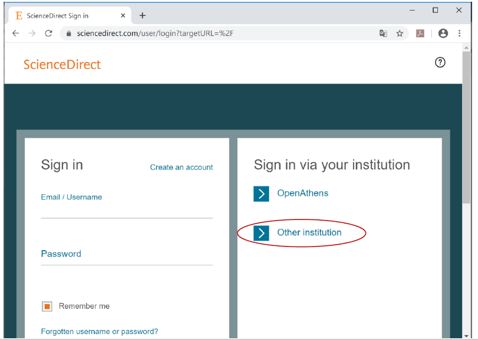Click the browser back arrow

pyautogui.click(x=15, y=33)
